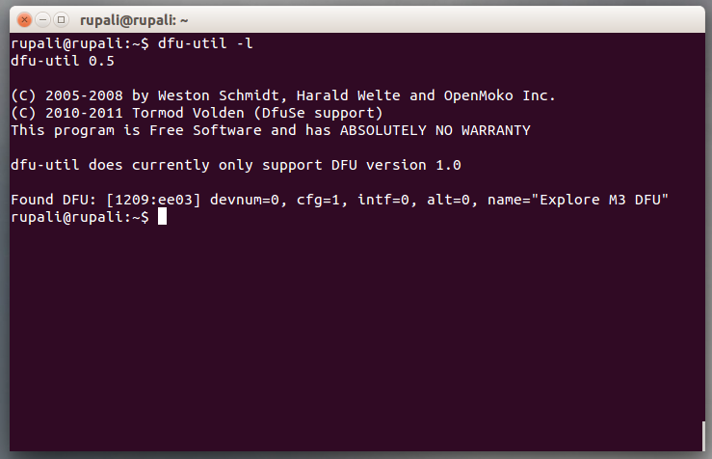The image size is (712, 459).
Task: Click the terminal cursor block at prompt
Action: 162,216
